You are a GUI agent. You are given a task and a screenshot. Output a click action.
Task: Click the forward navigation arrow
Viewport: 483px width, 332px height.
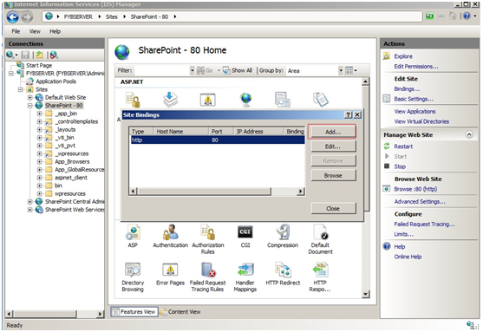point(28,17)
